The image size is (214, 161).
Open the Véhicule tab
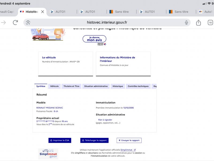tap(54, 86)
